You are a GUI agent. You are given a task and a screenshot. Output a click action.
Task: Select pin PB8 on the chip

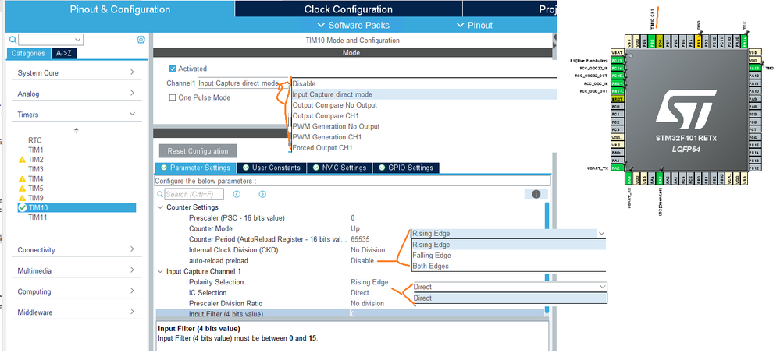coord(652,41)
